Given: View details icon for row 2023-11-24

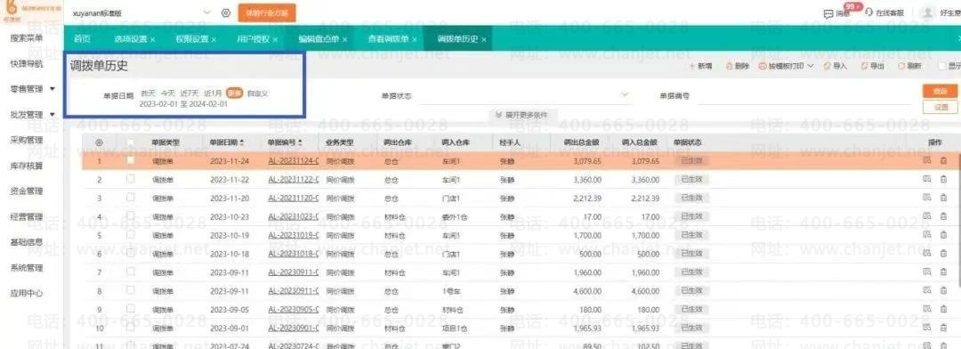Looking at the screenshot, I should (926, 160).
